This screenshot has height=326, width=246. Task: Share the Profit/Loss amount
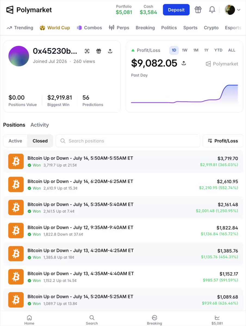[x=184, y=63]
